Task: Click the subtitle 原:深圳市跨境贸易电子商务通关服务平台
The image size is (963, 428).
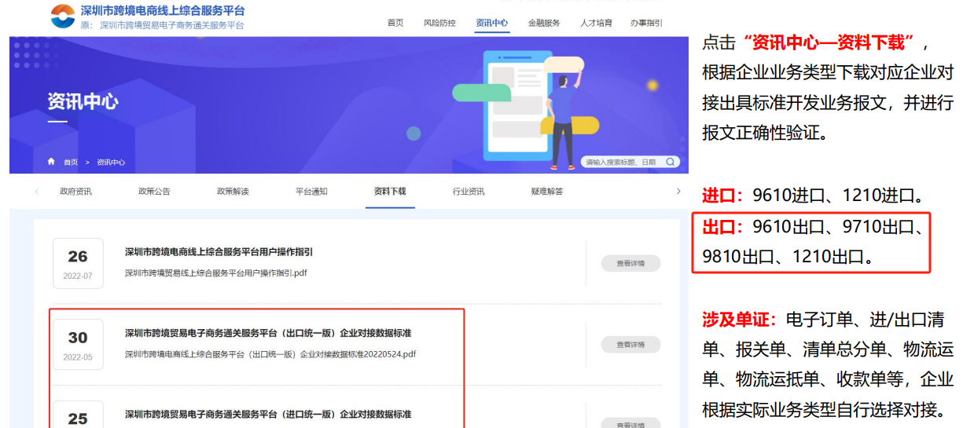Action: [x=162, y=25]
